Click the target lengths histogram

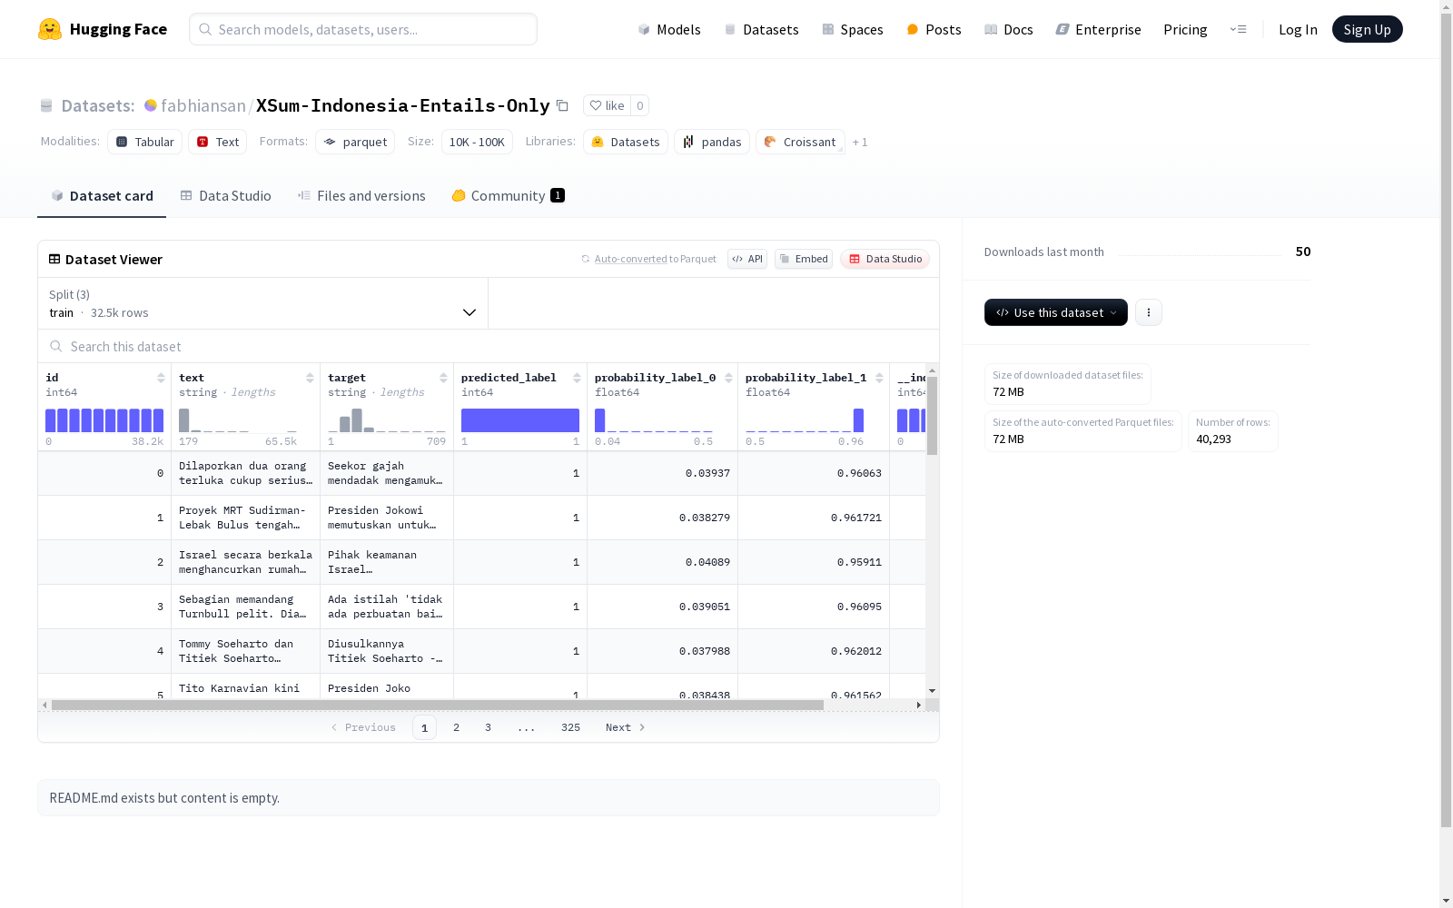387,420
